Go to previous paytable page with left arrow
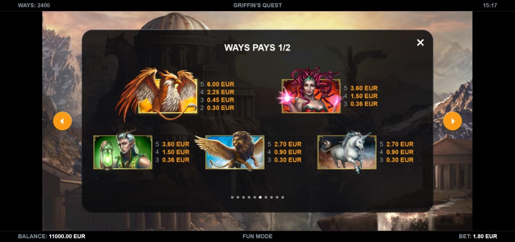The image size is (515, 242). (x=62, y=121)
